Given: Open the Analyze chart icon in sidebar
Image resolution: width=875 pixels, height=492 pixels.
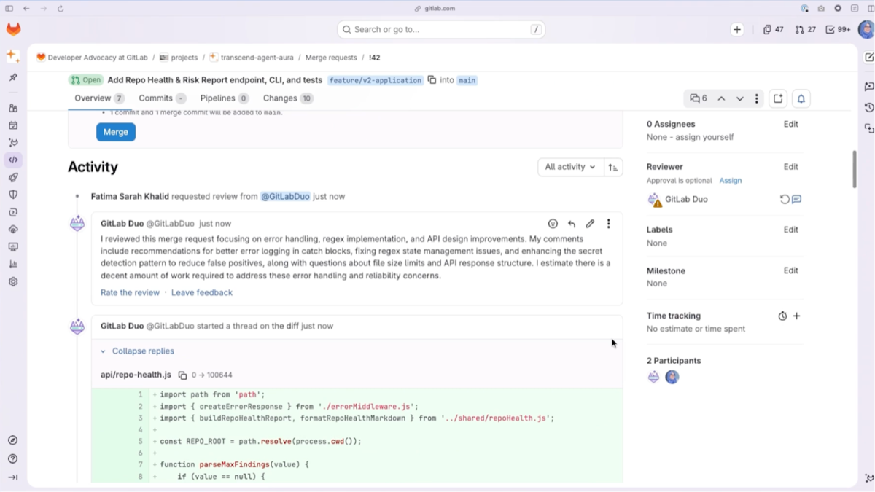Looking at the screenshot, I should (12, 265).
